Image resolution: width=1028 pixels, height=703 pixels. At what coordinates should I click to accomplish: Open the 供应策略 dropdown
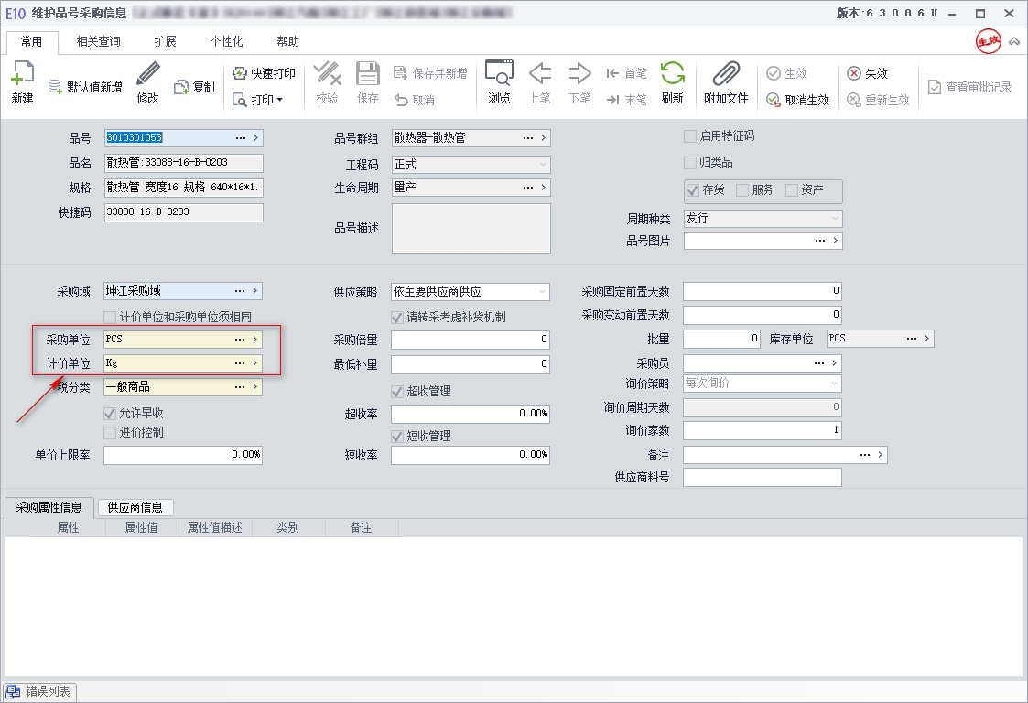[x=543, y=292]
